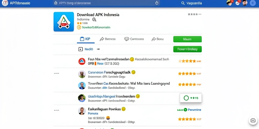Screen dimensions: 259x129
Task: Click the green Maom button
Action: [x=187, y=39]
